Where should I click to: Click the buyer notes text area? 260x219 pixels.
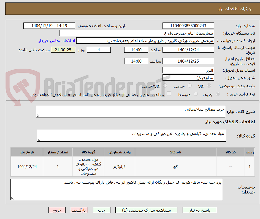[x=117, y=189]
